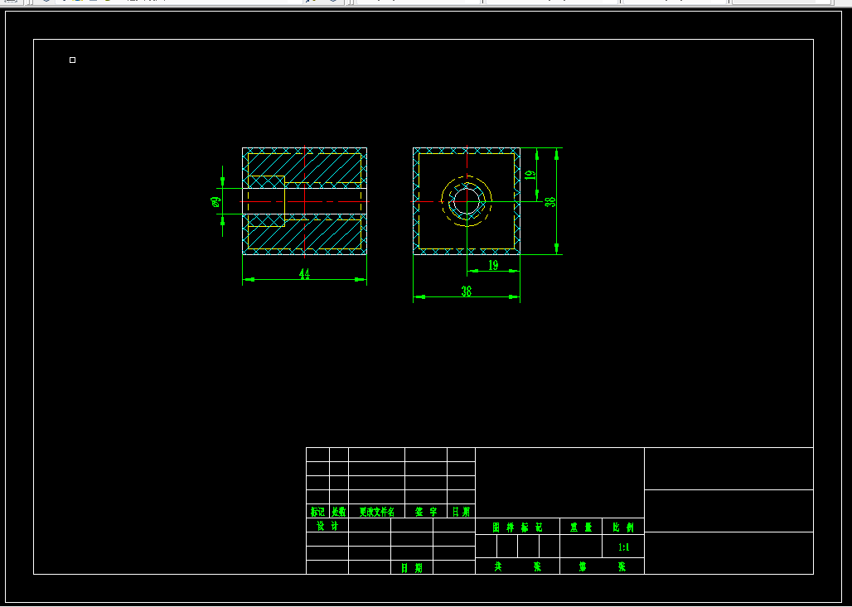Click the 共 张 sheet count label
Image resolution: width=852 pixels, height=607 pixels.
(x=517, y=566)
